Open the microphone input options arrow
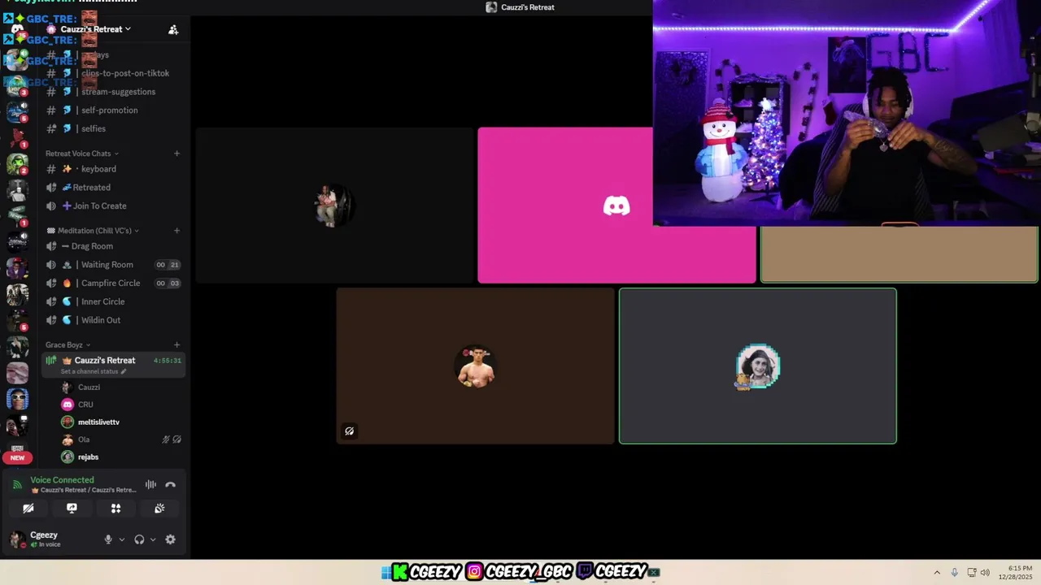 pyautogui.click(x=122, y=539)
